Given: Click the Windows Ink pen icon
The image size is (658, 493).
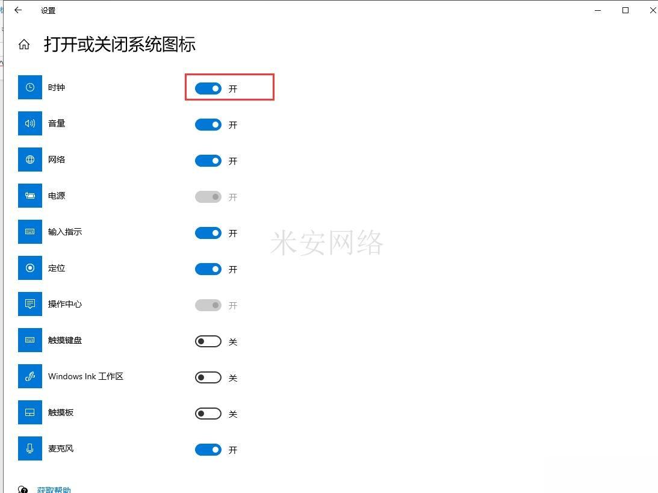Looking at the screenshot, I should tap(29, 376).
